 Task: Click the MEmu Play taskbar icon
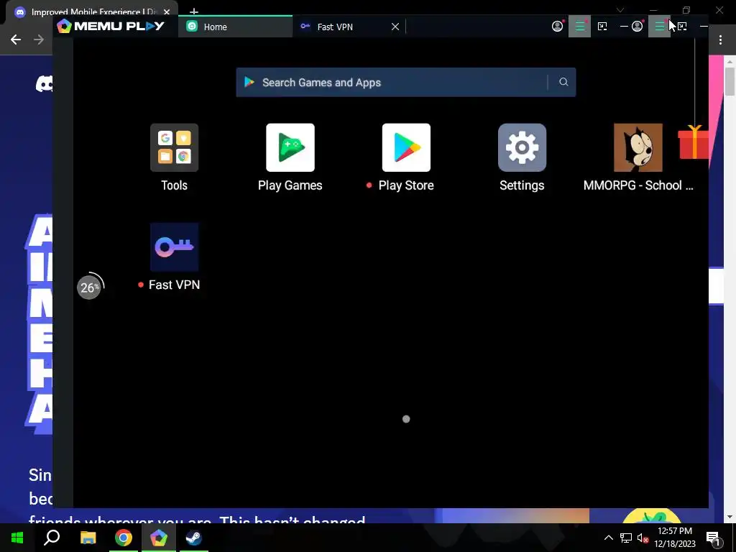pos(159,538)
